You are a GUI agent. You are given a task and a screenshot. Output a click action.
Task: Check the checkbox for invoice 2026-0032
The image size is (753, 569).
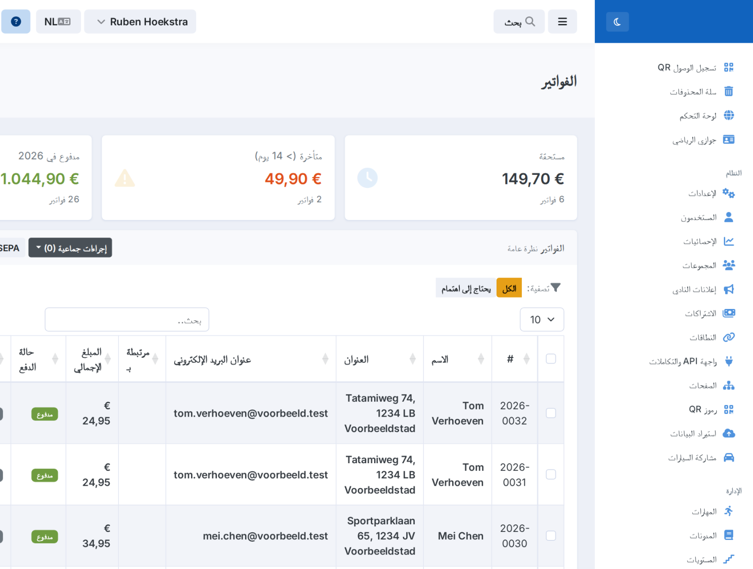pos(551,413)
